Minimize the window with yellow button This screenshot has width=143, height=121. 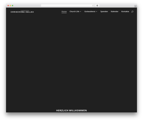click(10, 6)
